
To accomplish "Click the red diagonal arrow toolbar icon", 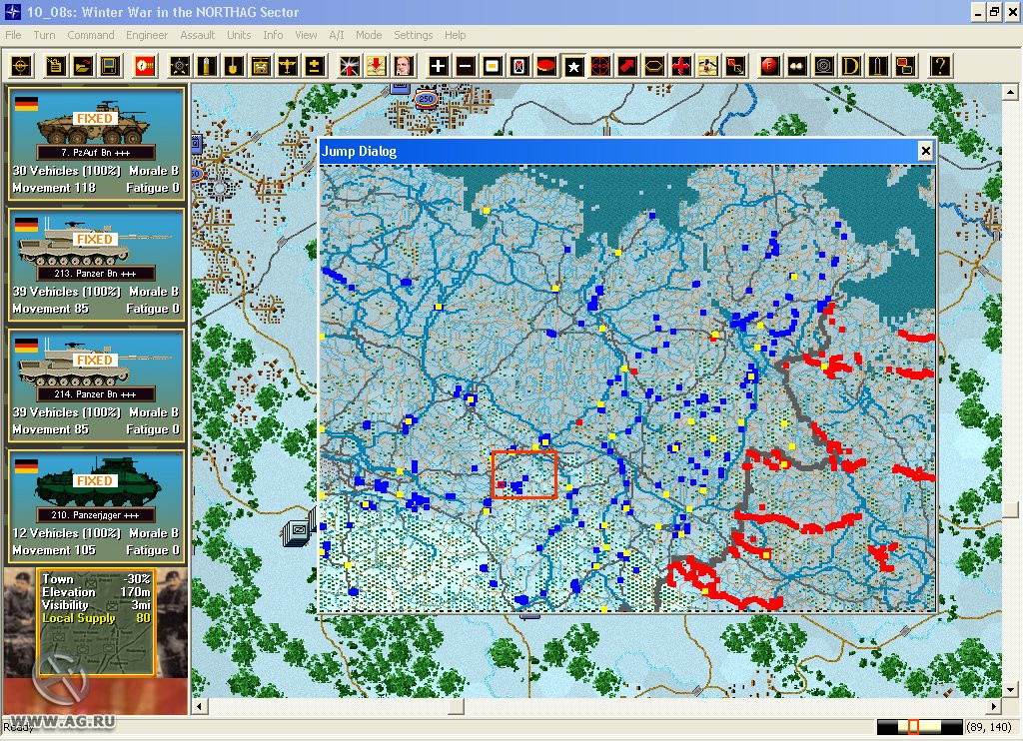I will (x=627, y=66).
